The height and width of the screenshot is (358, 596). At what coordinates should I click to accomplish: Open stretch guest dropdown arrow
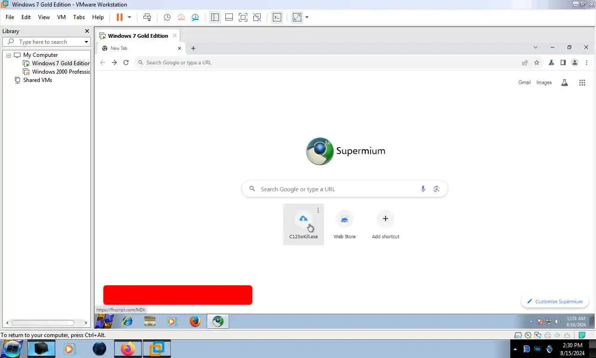click(x=307, y=17)
